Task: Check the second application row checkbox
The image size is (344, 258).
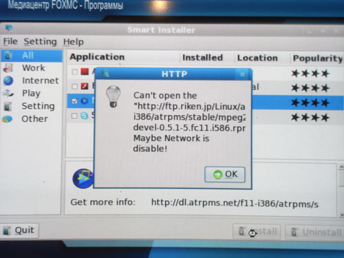Action: [x=74, y=87]
